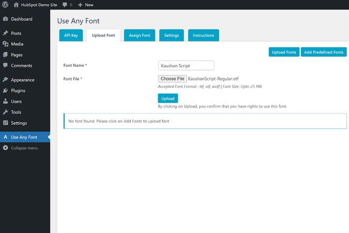Click the Font Name label
349x233 pixels.
tap(75, 65)
